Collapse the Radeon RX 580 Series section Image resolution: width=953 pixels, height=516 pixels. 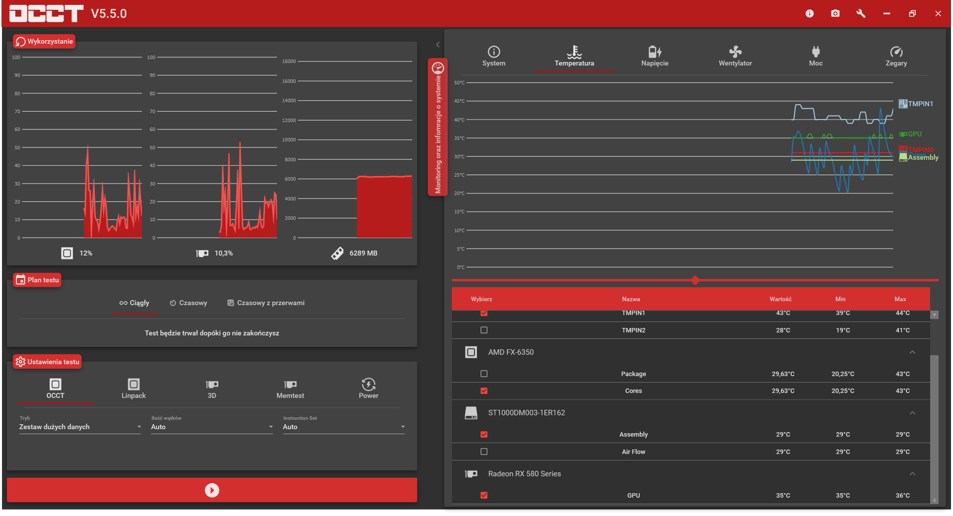912,474
